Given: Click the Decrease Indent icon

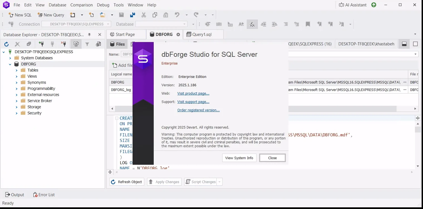Looking at the screenshot, I should pos(263,24).
